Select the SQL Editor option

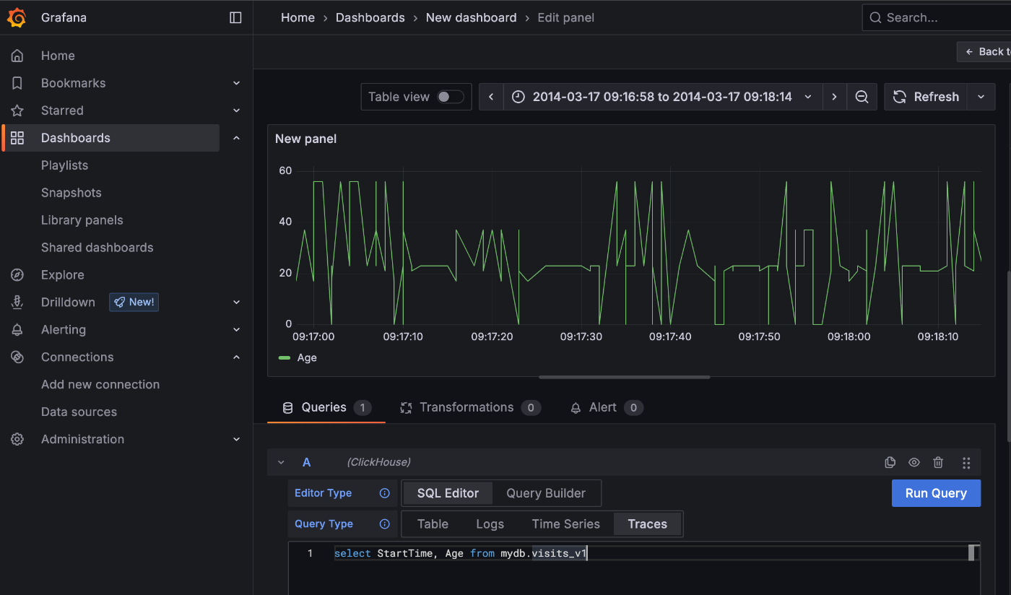tap(448, 493)
